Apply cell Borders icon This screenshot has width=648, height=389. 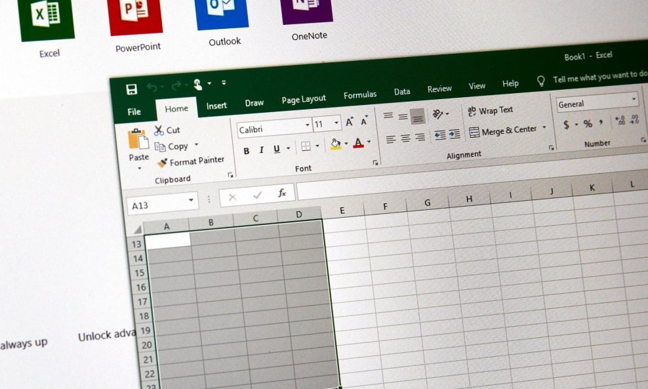pos(306,147)
